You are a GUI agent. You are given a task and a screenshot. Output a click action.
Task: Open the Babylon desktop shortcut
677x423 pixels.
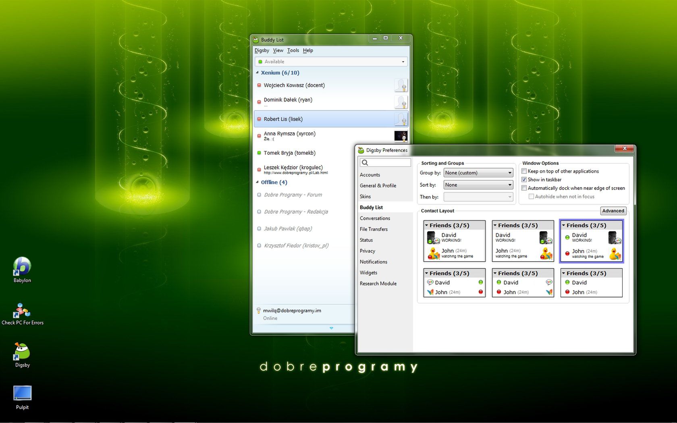pos(22,270)
